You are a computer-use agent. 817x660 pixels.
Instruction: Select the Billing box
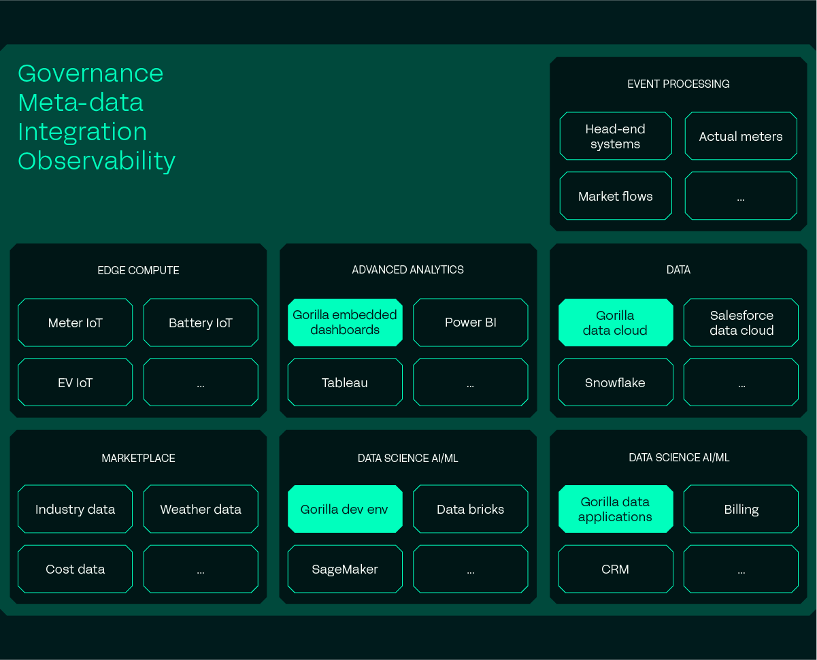click(741, 509)
